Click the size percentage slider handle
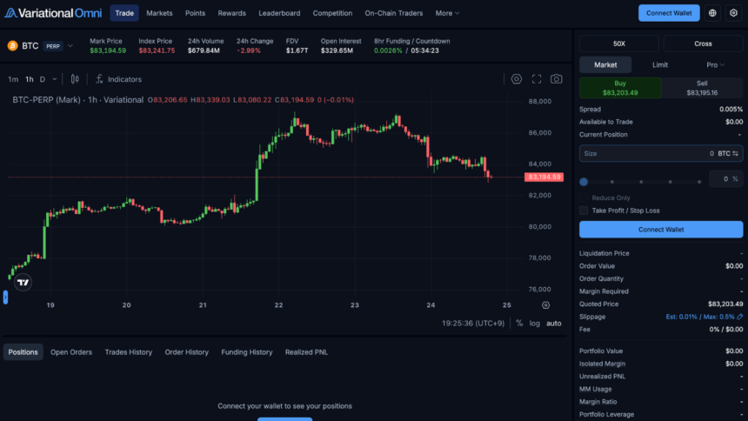The image size is (748, 421). [584, 182]
